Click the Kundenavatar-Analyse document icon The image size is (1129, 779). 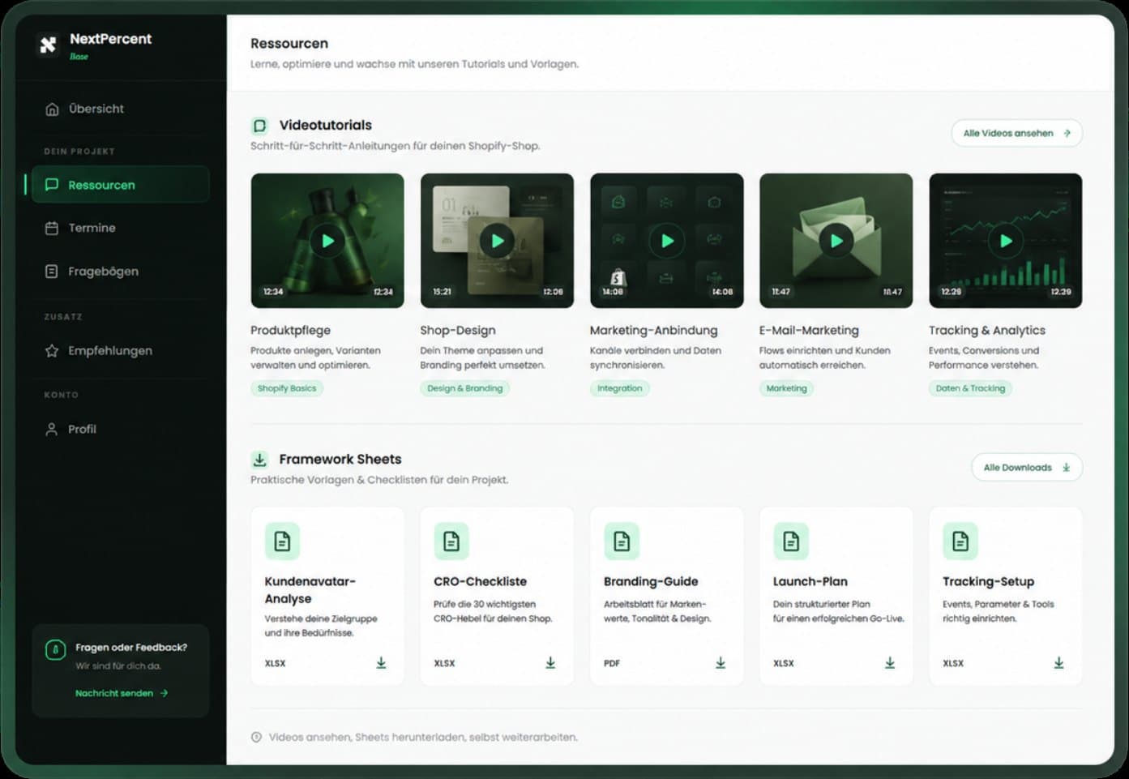pos(282,541)
